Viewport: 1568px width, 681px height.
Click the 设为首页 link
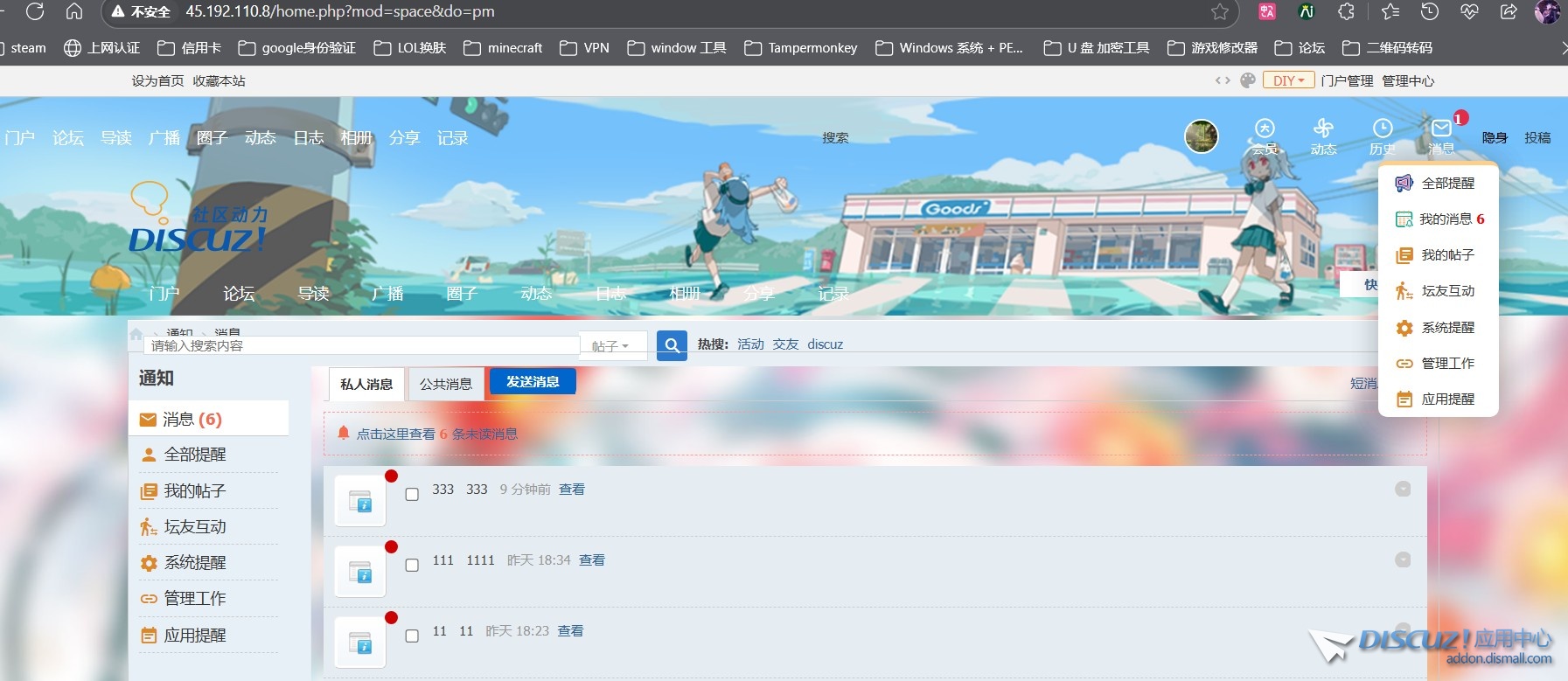[157, 80]
